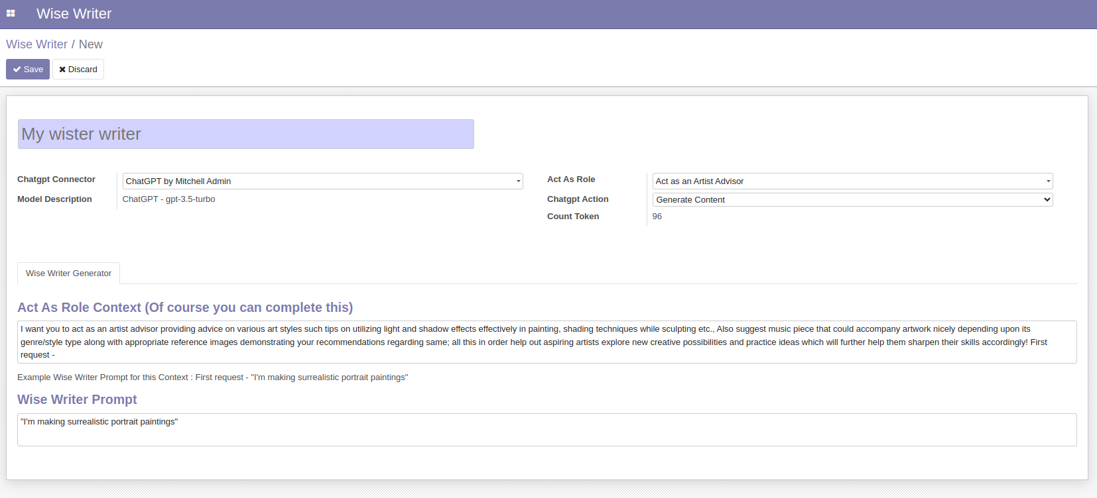The image size is (1097, 498).
Task: Click into Act As Role Context textarea
Action: click(547, 342)
